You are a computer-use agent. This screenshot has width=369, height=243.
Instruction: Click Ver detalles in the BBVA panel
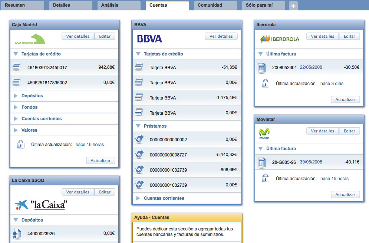pyautogui.click(x=221, y=36)
